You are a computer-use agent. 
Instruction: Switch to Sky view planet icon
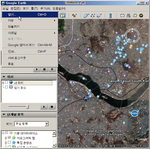tap(141, 15)
